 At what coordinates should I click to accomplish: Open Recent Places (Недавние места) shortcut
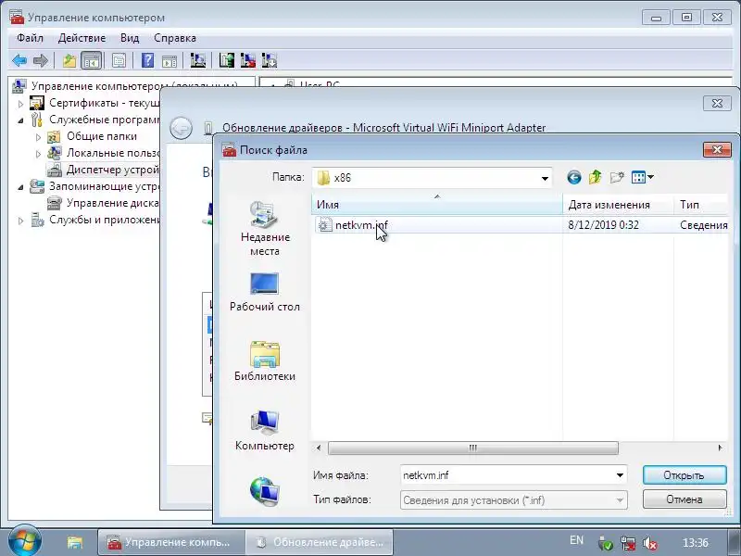click(x=265, y=229)
